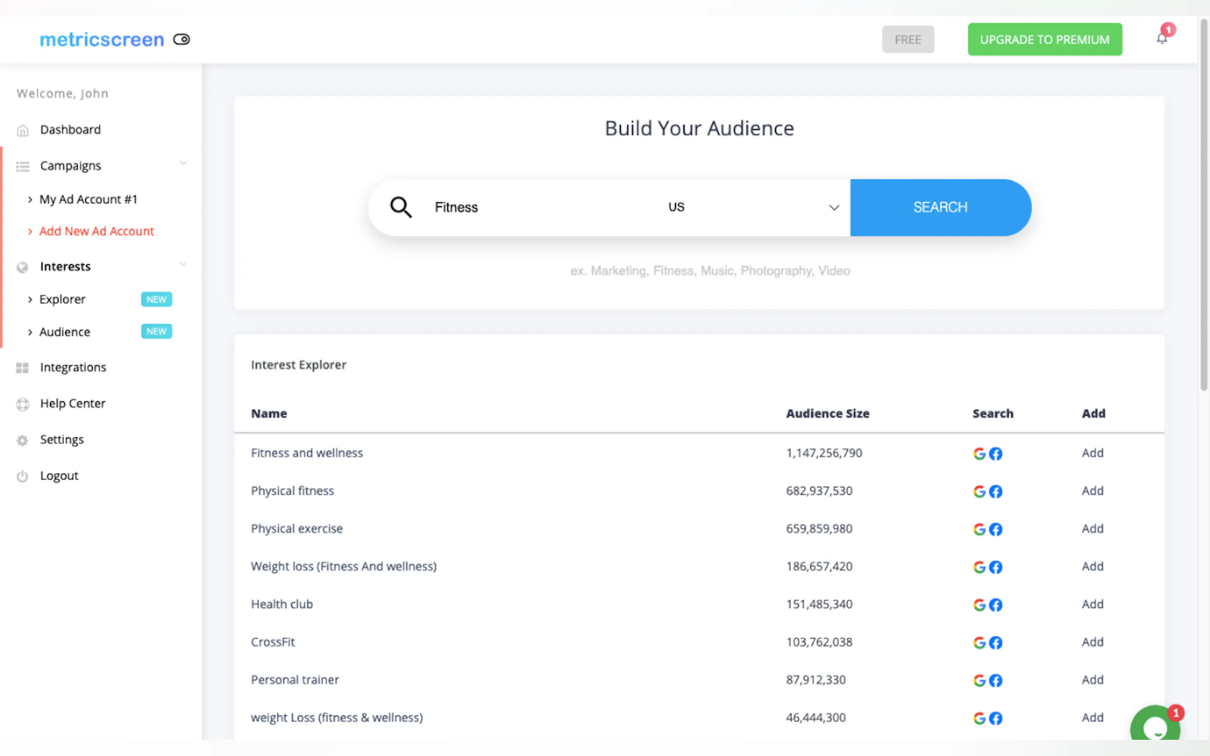
Task: Click Google icon for Health club row
Action: click(979, 605)
